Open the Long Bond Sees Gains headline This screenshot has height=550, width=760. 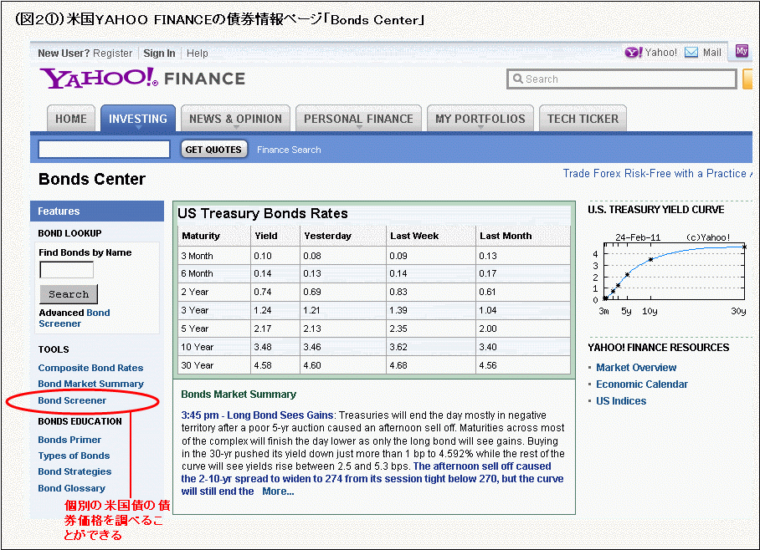click(257, 415)
